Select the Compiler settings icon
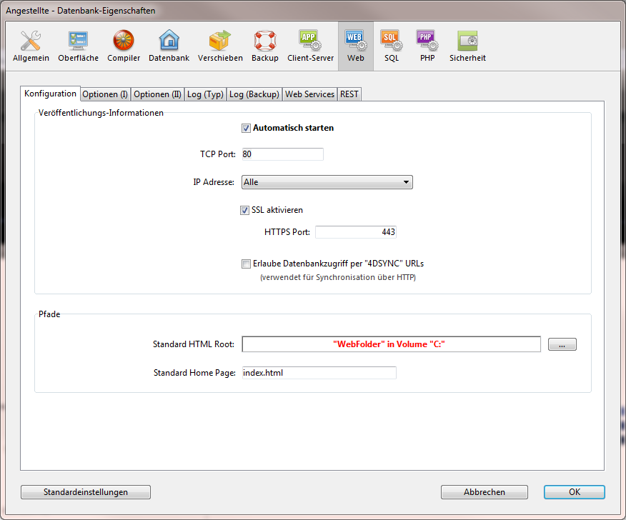 (x=124, y=46)
